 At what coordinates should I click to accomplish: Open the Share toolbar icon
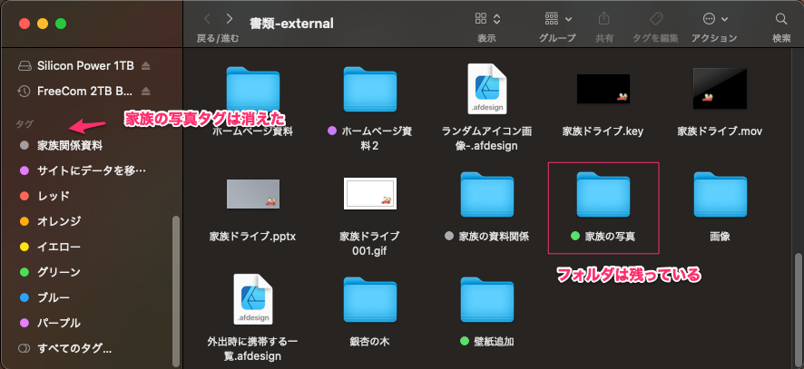click(603, 19)
